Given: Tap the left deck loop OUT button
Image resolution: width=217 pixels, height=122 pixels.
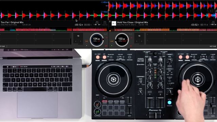Looking at the screenshot, I should [x=104, y=57].
